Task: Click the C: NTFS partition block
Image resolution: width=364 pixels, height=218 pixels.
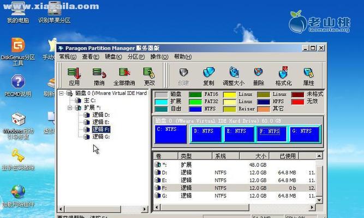Action: [171, 134]
